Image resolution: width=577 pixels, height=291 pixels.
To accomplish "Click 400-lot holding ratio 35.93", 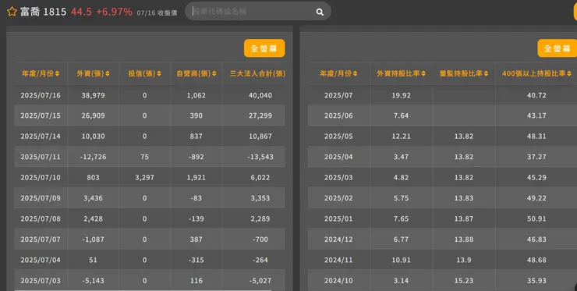I will (x=536, y=281).
